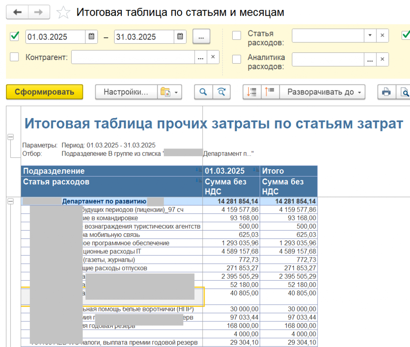
Task: Select Департамент по развитию row
Action: [x=112, y=201]
